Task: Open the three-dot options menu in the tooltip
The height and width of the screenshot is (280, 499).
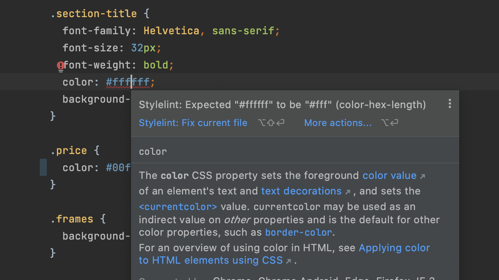Action: pos(450,103)
